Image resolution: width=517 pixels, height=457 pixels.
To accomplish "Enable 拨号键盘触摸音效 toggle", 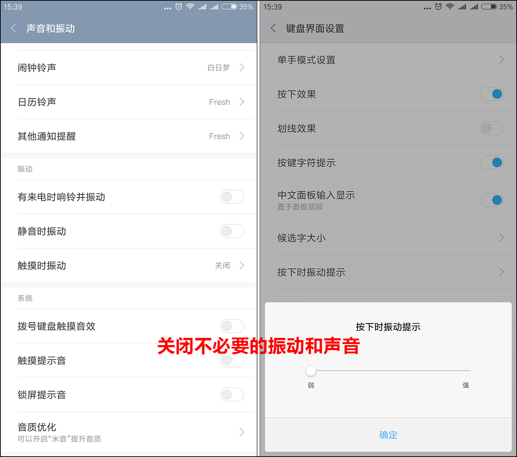I will (x=232, y=326).
